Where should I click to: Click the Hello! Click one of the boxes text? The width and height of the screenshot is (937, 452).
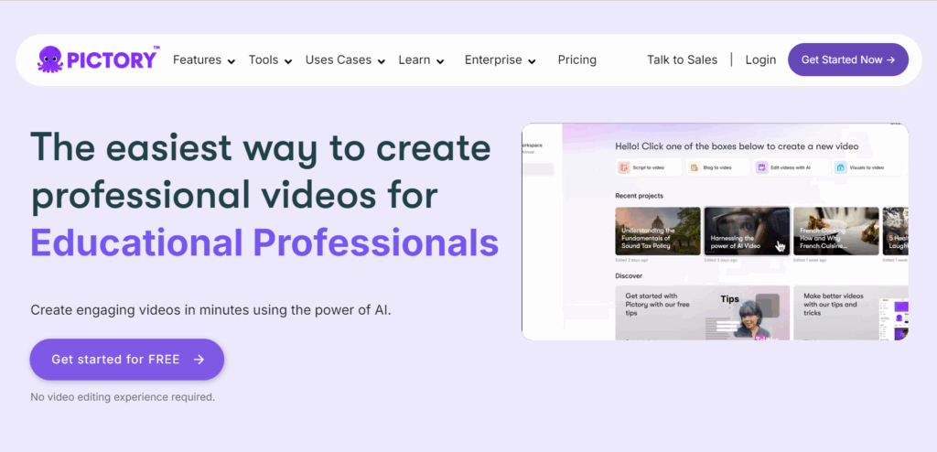737,145
